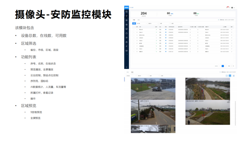This screenshot has width=252, height=141.
Task: Click the edit icon at end of row 8
Action: tap(232, 49)
